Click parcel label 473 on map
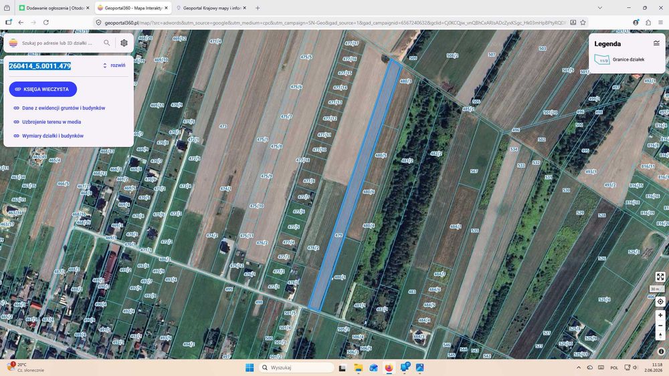The height and width of the screenshot is (376, 669). click(223, 126)
